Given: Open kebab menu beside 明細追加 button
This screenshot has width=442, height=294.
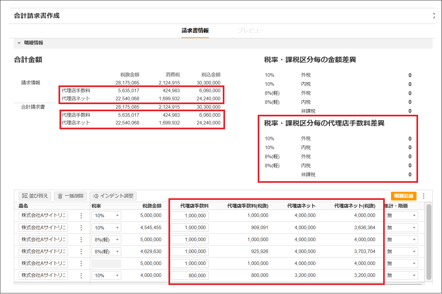Looking at the screenshot, I should (424, 196).
